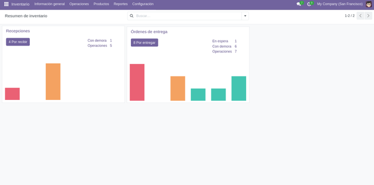Click the green 7 messages badge
This screenshot has width=374, height=185.
(302, 3)
